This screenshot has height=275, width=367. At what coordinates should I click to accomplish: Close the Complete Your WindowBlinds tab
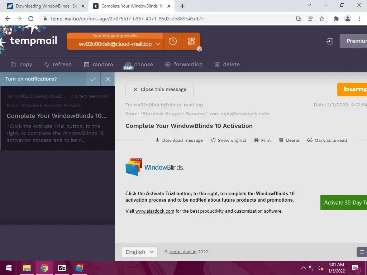click(x=169, y=6)
